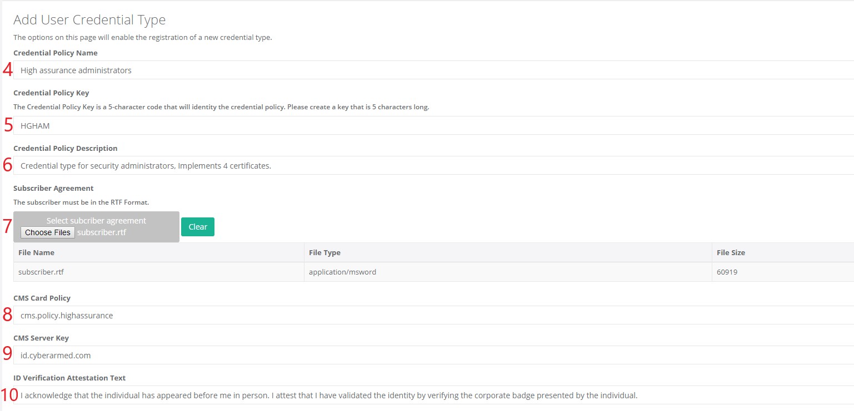The image size is (854, 411).
Task: Click the Credential Policy Key label
Action: pyautogui.click(x=51, y=93)
